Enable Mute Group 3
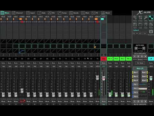This screenshot has height=116, width=154. [x=142, y=101]
